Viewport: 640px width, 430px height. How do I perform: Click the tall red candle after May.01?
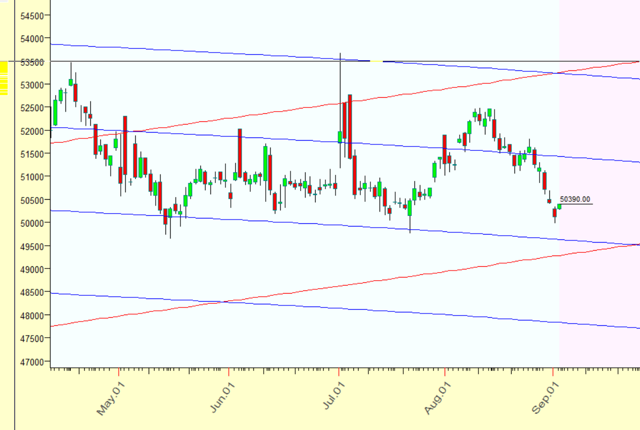pos(125,145)
